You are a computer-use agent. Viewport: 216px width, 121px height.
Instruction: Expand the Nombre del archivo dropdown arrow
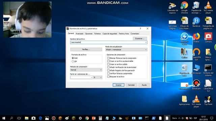[146, 43]
